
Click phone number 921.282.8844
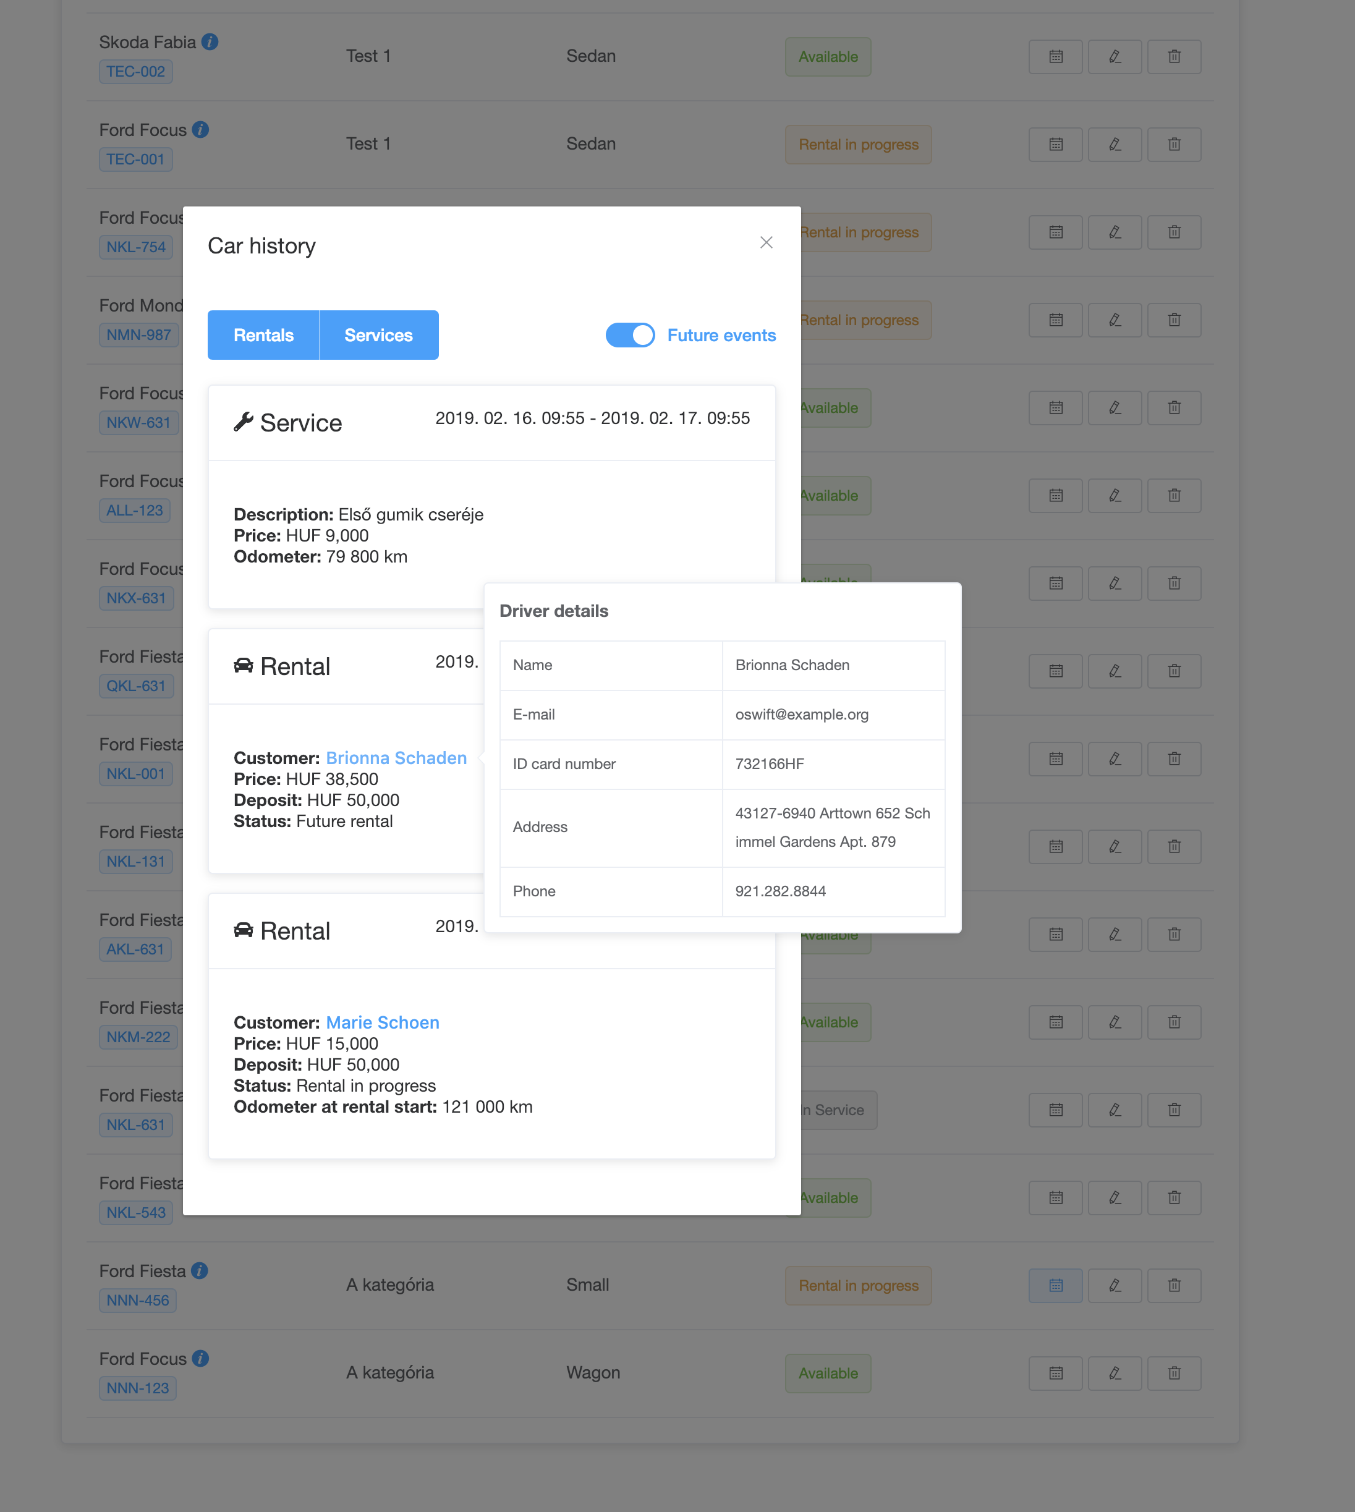pyautogui.click(x=780, y=891)
